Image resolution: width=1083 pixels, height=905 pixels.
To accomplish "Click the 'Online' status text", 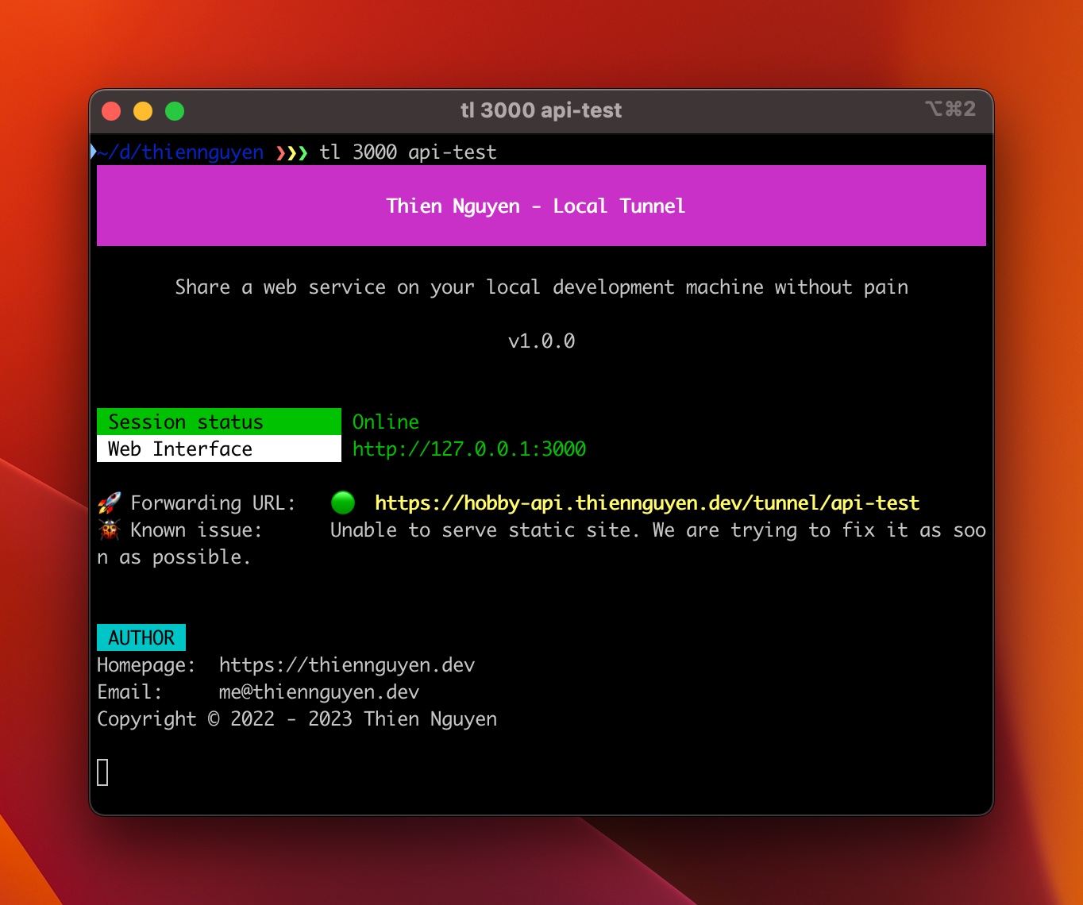I will click(x=386, y=422).
